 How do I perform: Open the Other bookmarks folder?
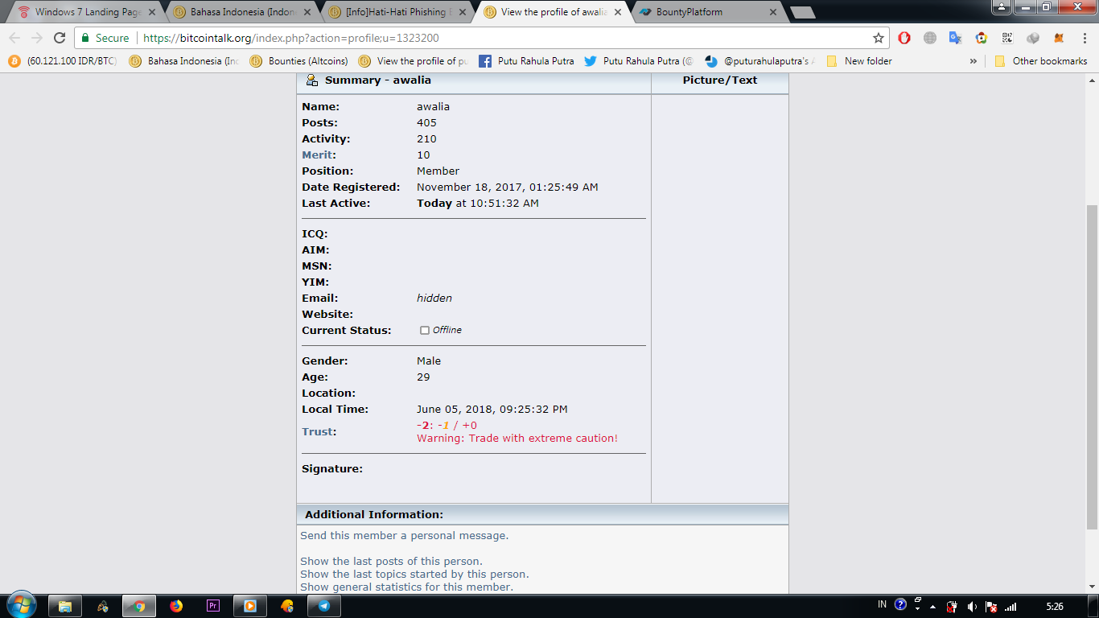1041,61
